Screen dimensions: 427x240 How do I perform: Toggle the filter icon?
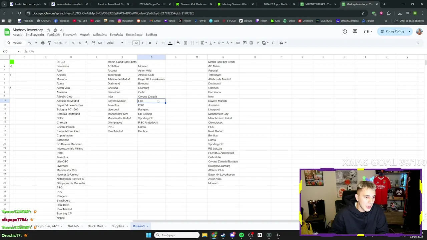pos(258,43)
